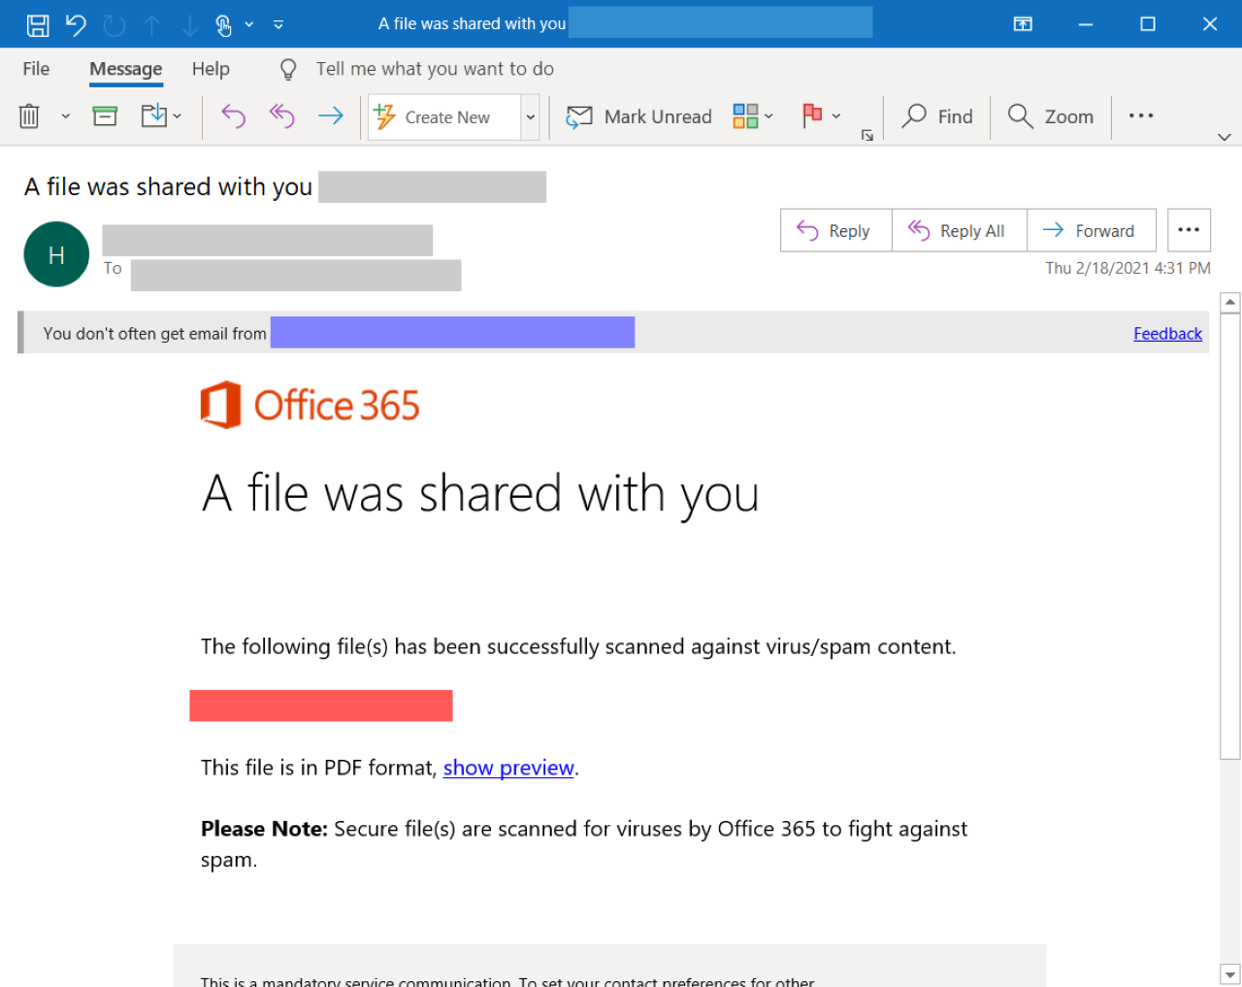Archive the message with archive icon
Screen dimensions: 1242x987
point(105,116)
